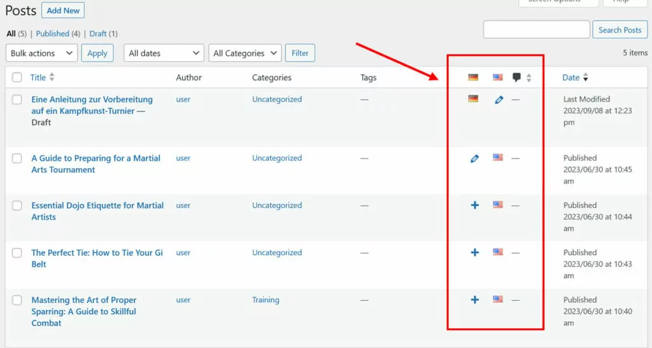Image resolution: width=652 pixels, height=348 pixels.
Task: Click into the posts search input field
Action: (536, 30)
